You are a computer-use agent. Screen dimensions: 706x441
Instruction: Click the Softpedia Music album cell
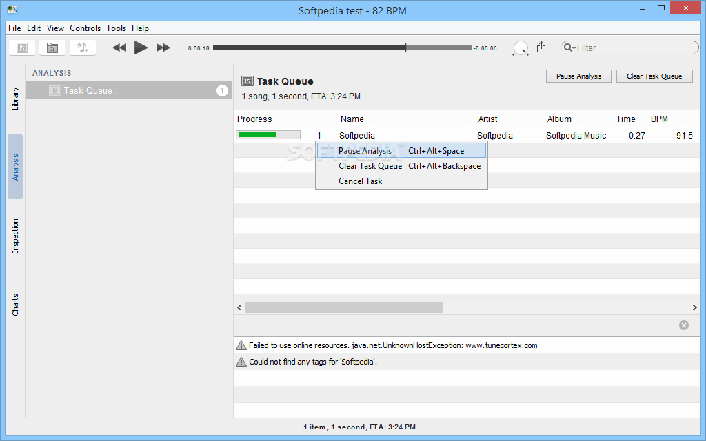pos(576,136)
